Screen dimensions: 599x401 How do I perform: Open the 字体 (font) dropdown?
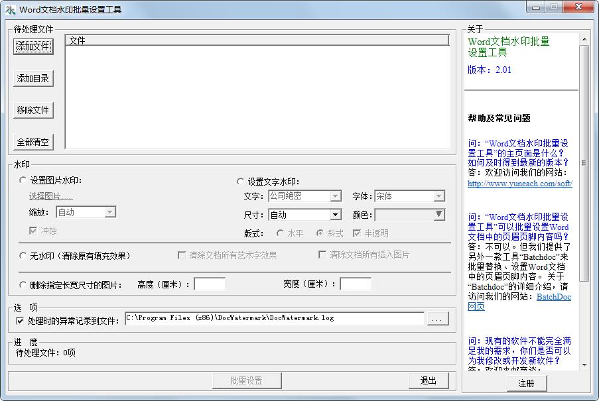pos(438,196)
